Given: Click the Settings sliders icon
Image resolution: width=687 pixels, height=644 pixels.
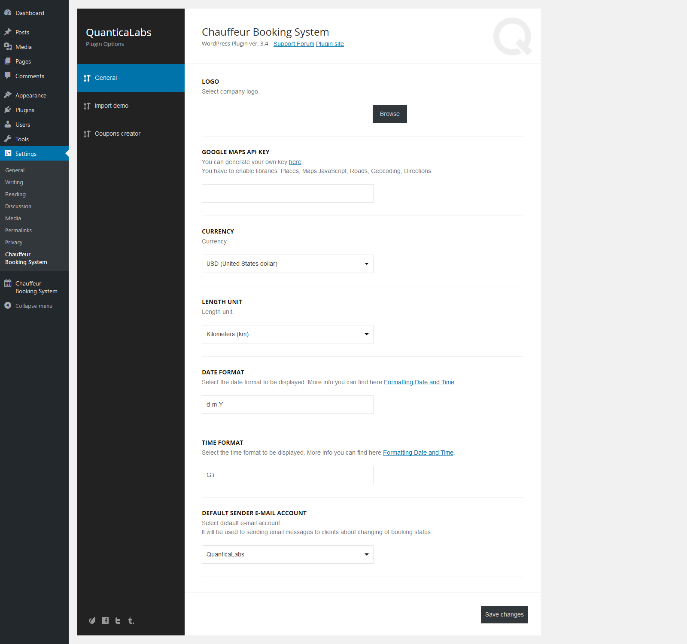Looking at the screenshot, I should (x=8, y=153).
